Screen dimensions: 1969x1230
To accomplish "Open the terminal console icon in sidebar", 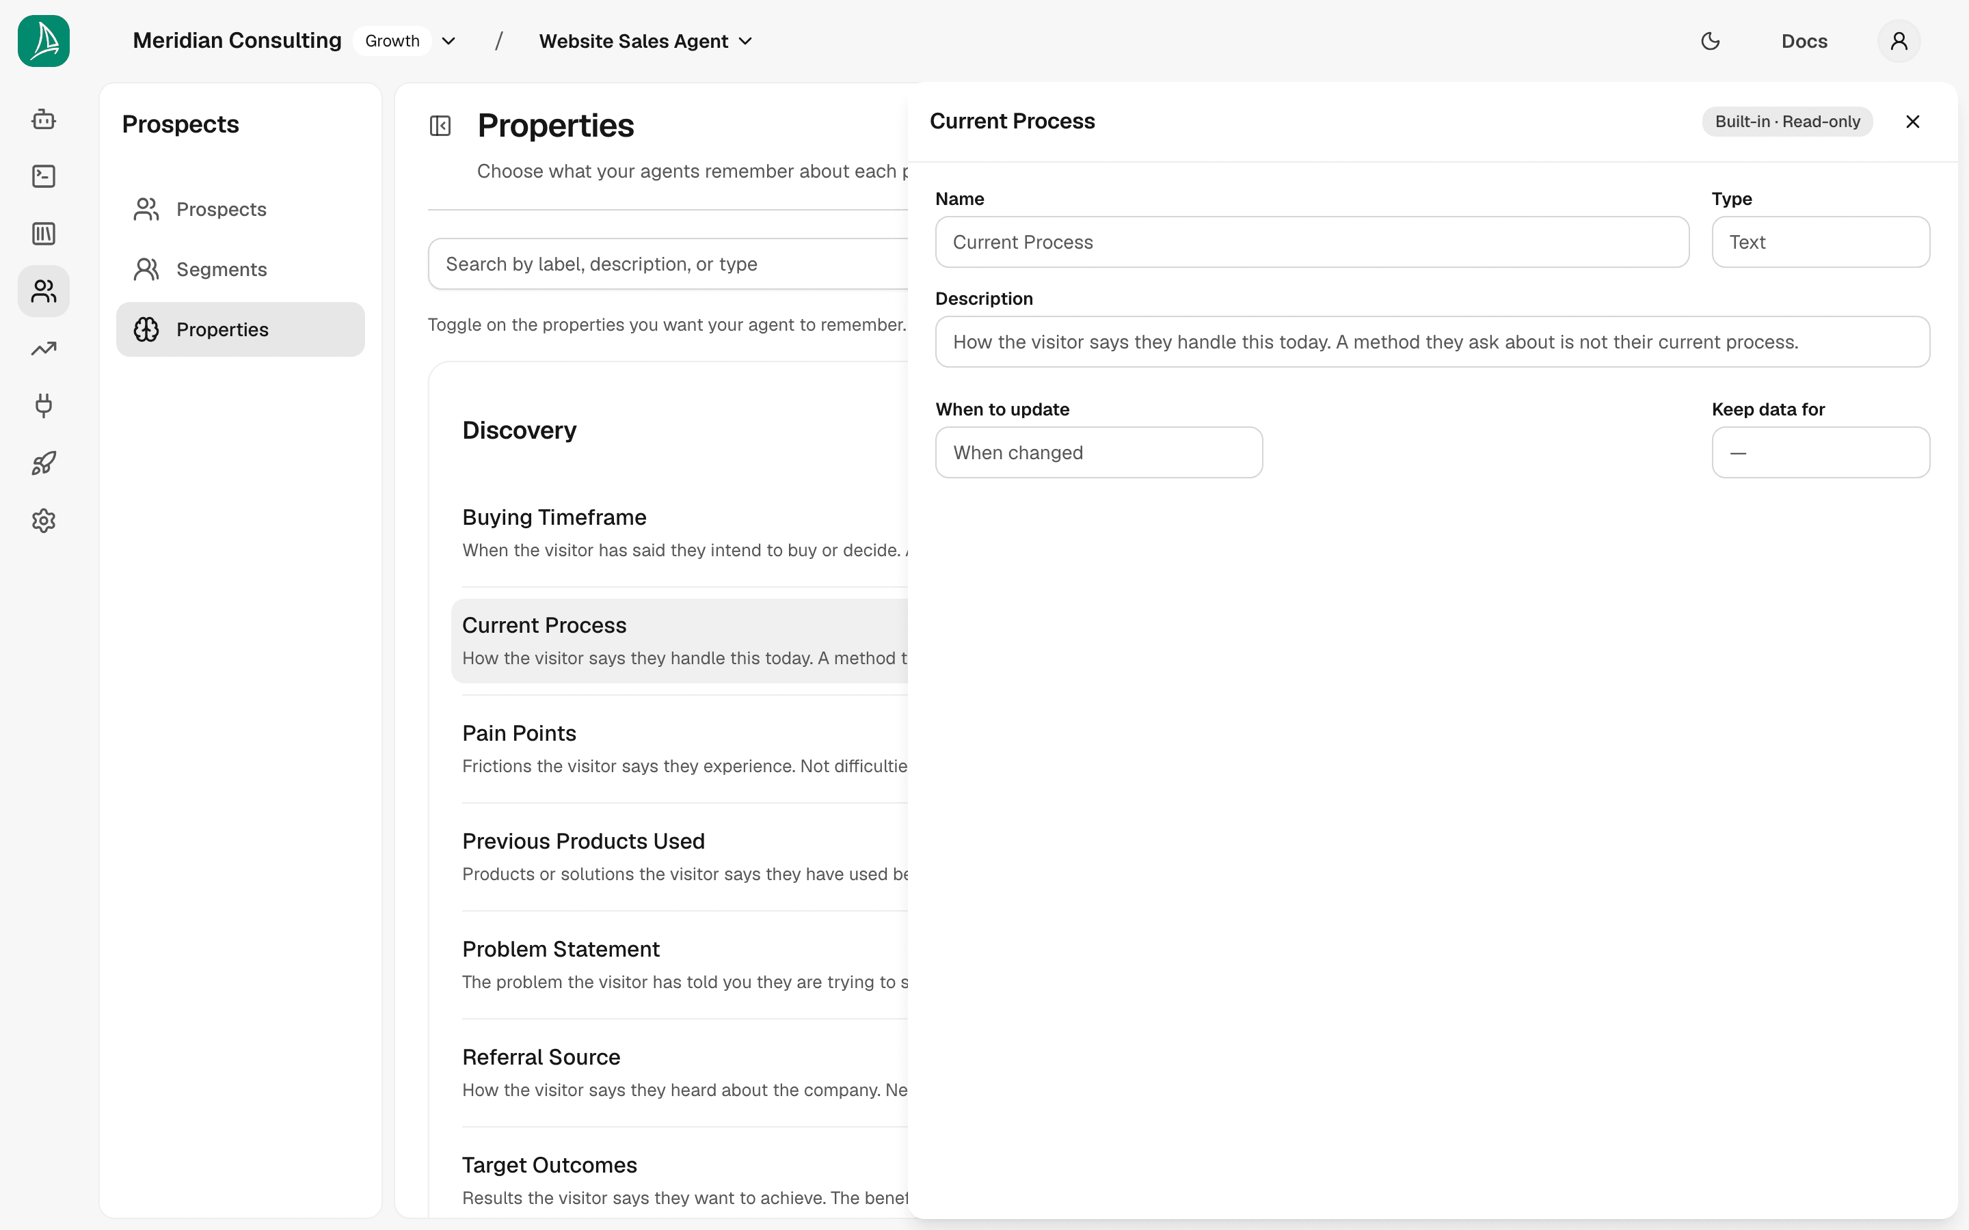I will click(x=44, y=176).
